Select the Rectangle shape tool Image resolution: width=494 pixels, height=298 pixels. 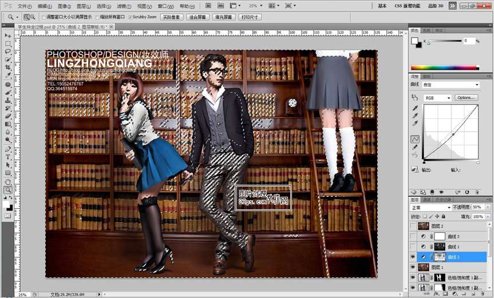pos(8,173)
